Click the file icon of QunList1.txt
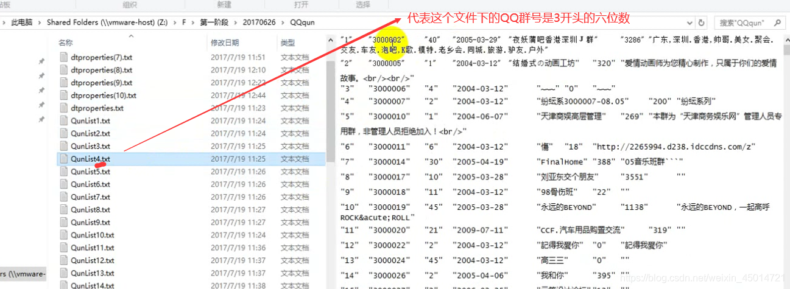This screenshot has height=289, width=790. pyautogui.click(x=65, y=121)
